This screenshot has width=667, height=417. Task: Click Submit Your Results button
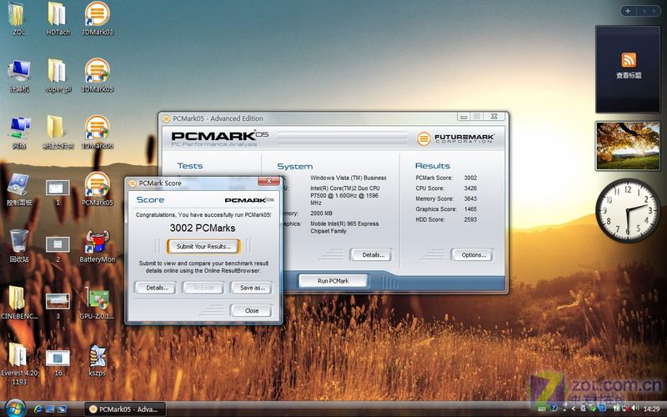click(203, 246)
